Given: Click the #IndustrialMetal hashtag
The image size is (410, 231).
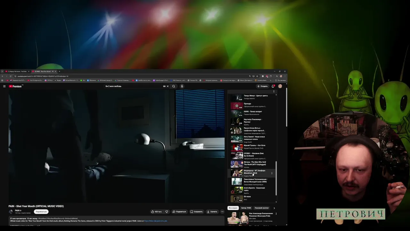Looking at the screenshot, I should point(71,218).
